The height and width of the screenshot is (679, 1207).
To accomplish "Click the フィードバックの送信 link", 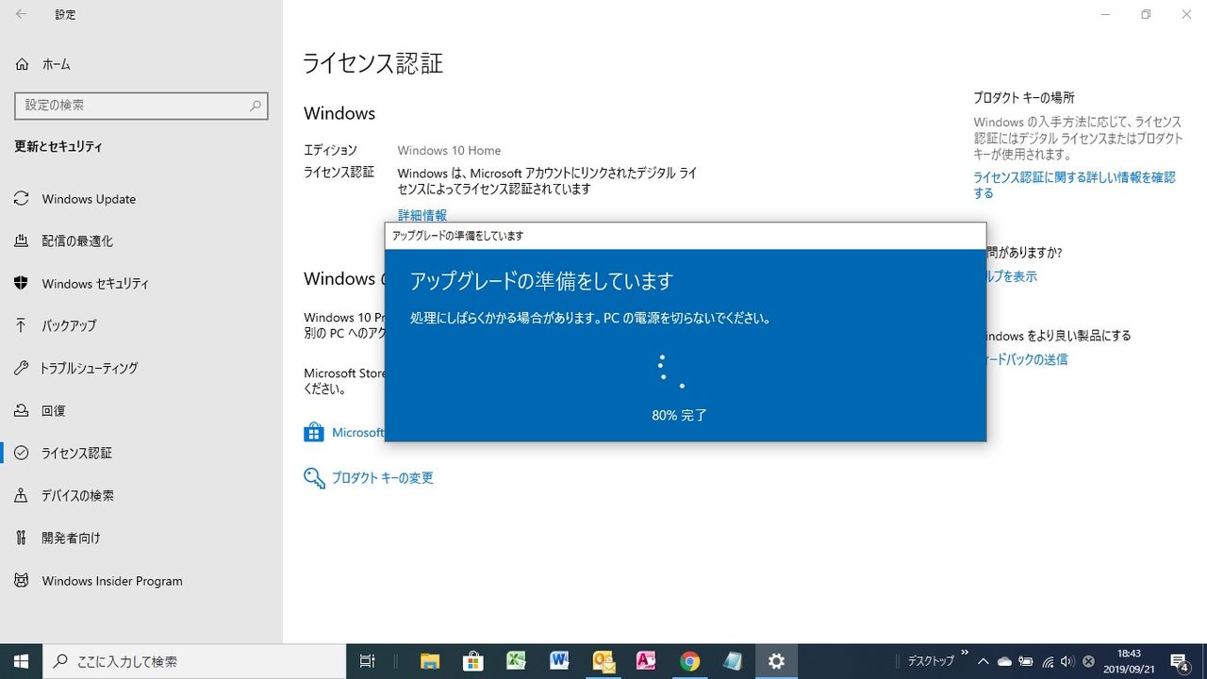I will [x=1026, y=359].
